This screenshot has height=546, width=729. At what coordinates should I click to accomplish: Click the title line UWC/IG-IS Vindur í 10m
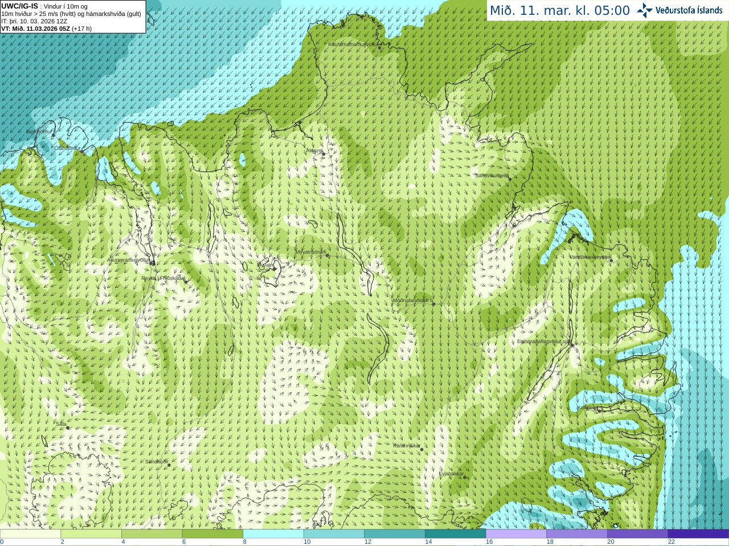(44, 6)
